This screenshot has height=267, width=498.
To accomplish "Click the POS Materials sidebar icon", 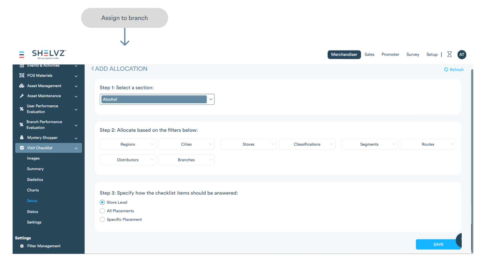I will click(22, 75).
